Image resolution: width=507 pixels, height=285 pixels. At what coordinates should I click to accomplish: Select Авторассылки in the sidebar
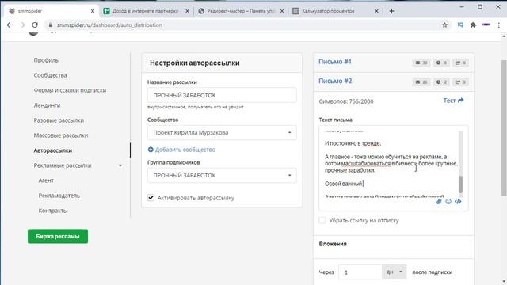[53, 150]
